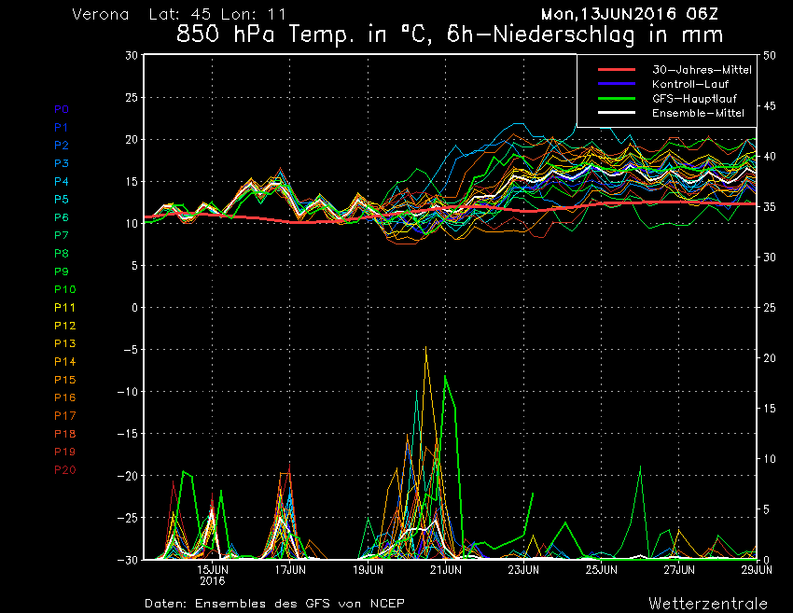Highlight the P18 member label
Image resolution: width=793 pixels, height=613 pixels.
coord(65,434)
